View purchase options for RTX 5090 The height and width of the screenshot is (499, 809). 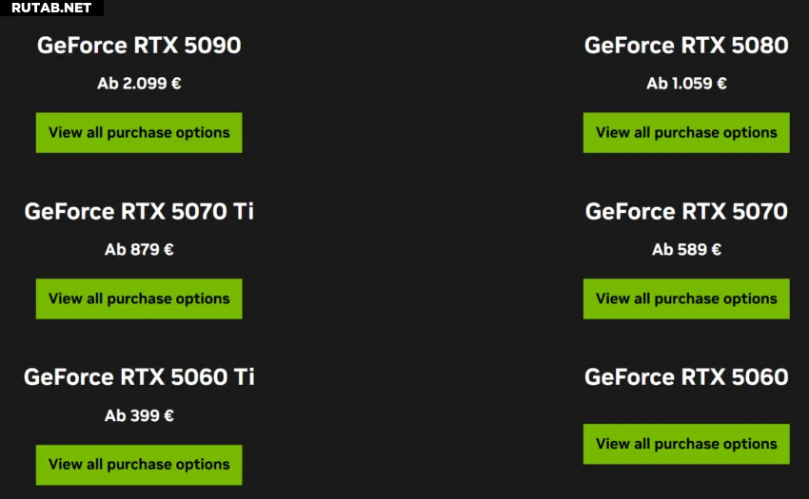coord(139,132)
